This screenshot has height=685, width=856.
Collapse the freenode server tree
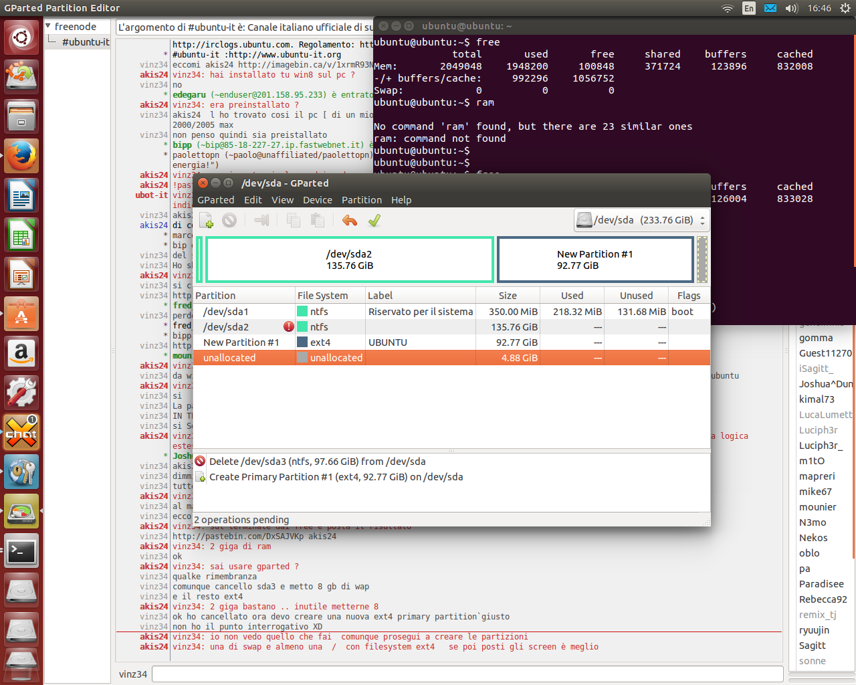[x=48, y=26]
